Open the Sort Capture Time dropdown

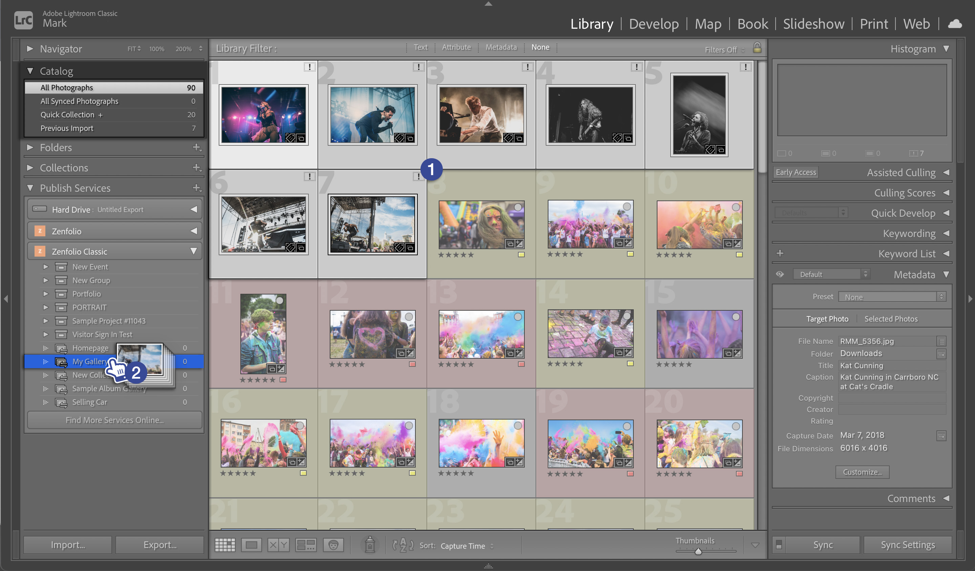coord(467,546)
